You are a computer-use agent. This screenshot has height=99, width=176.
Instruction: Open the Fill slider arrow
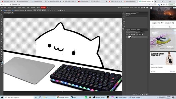tap(142, 35)
